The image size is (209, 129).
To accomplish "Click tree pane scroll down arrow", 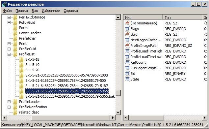I will click(118, 112).
